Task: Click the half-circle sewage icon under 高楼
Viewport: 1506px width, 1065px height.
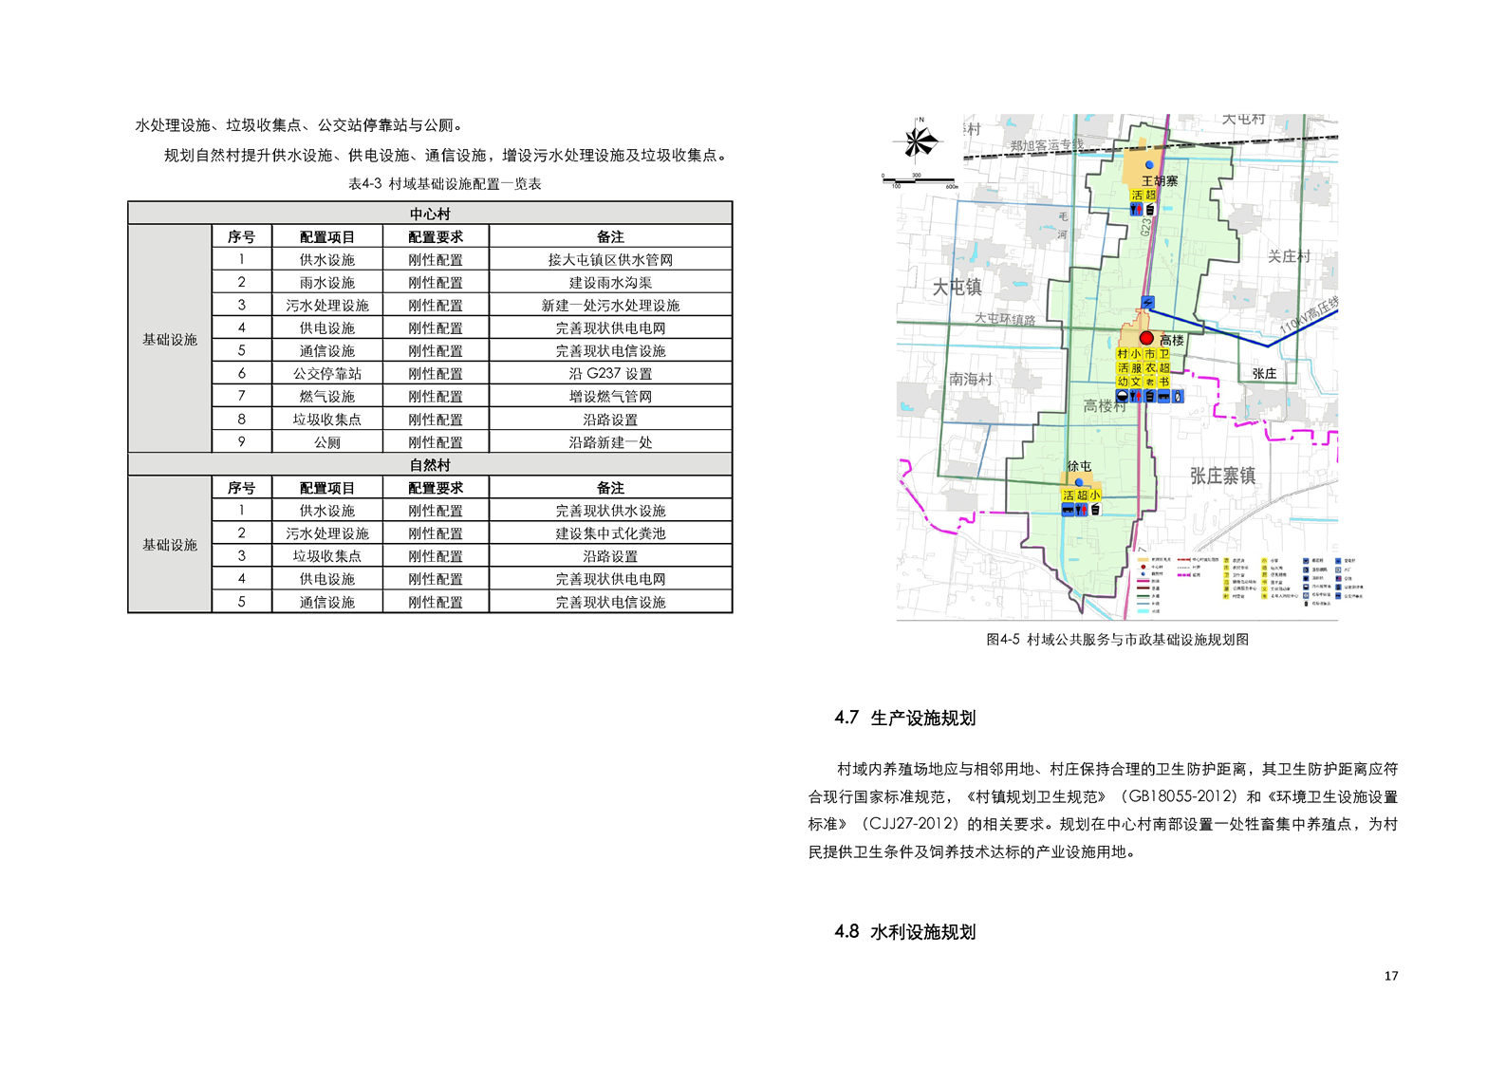Action: point(1123,396)
